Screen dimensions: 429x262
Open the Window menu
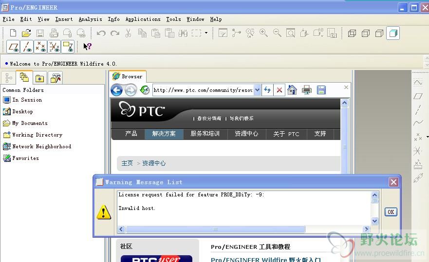pos(195,19)
